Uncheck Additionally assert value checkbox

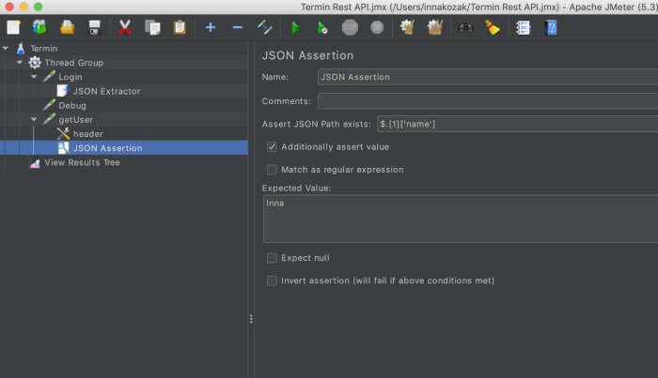tap(272, 147)
